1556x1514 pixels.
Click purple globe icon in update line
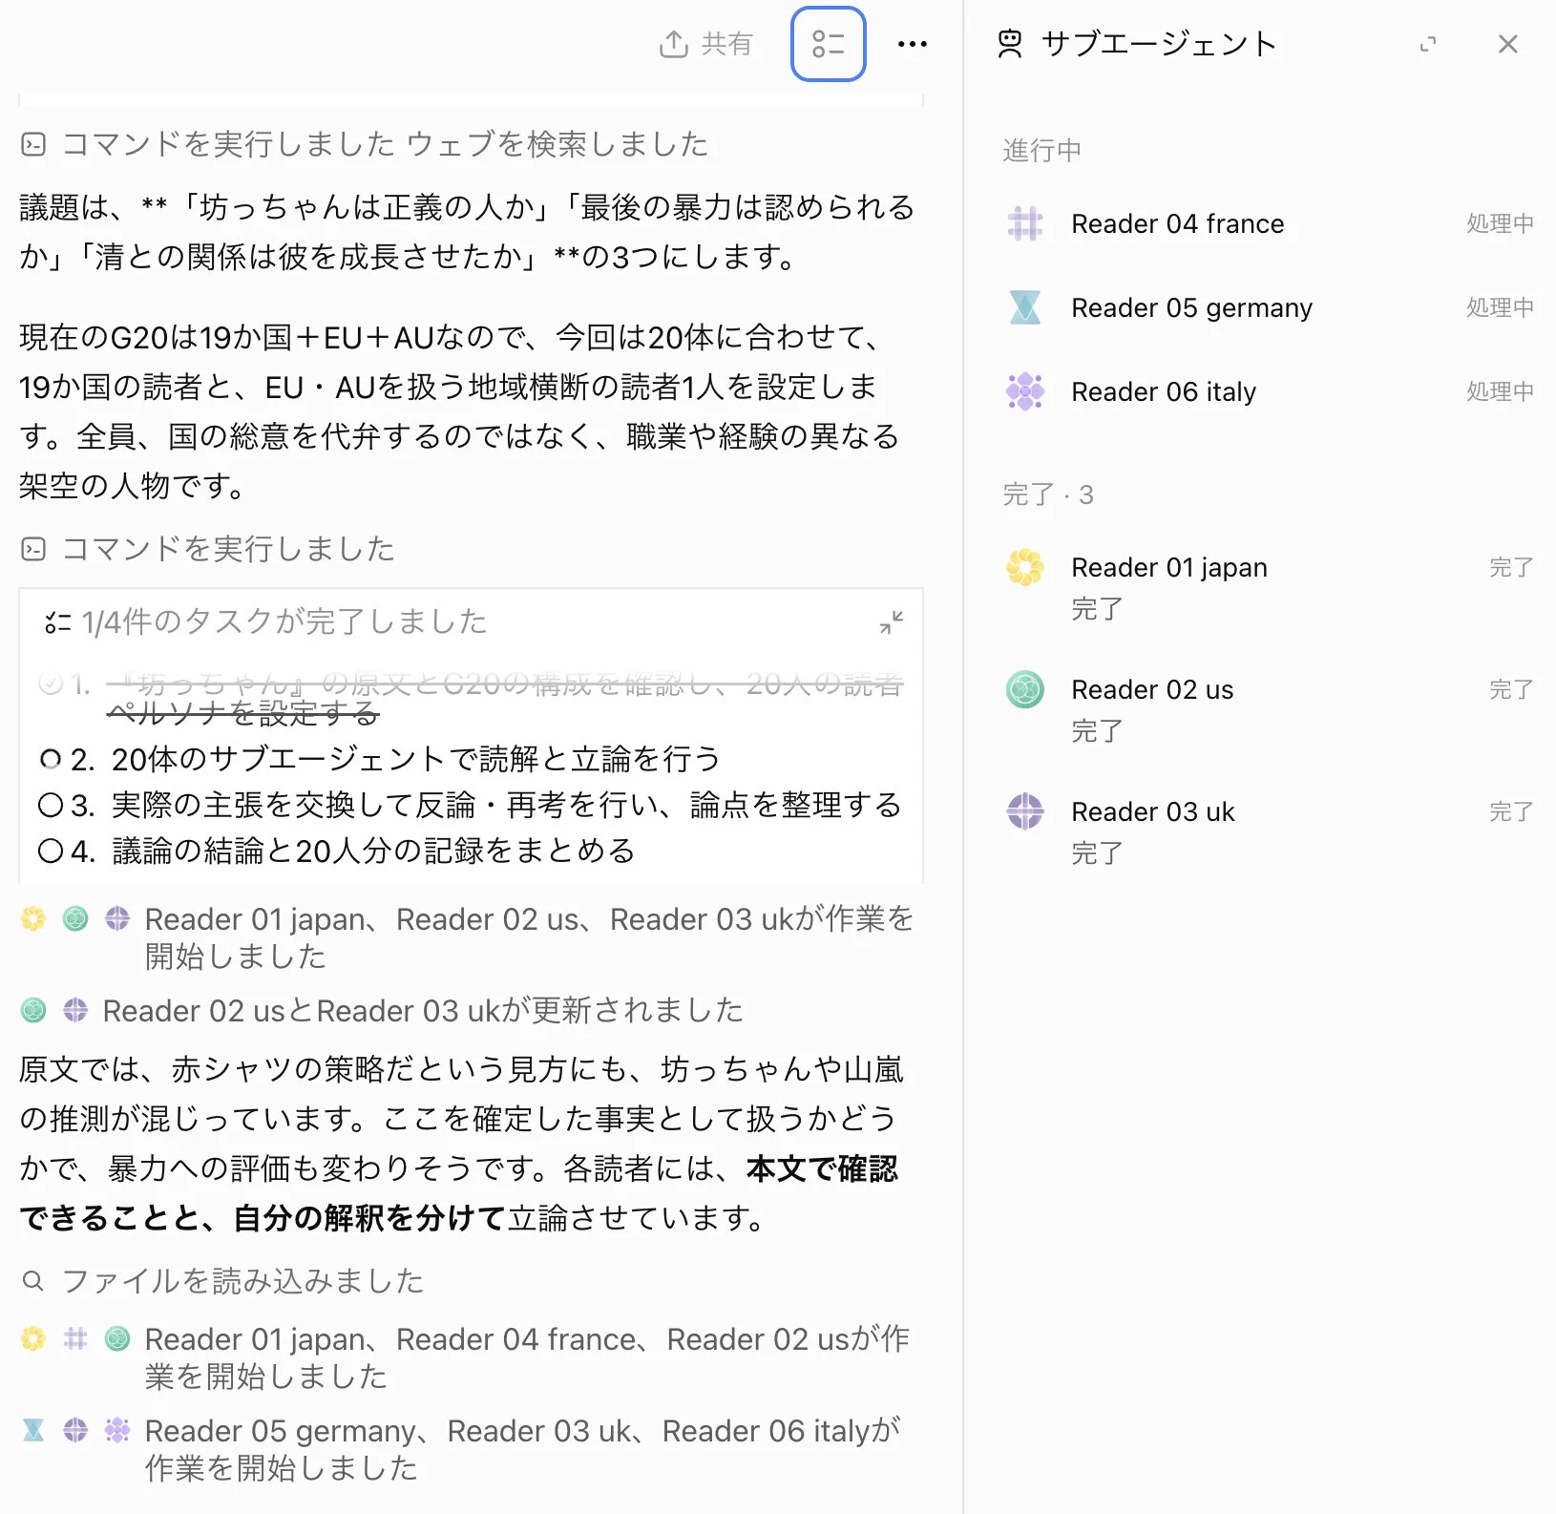(75, 1010)
